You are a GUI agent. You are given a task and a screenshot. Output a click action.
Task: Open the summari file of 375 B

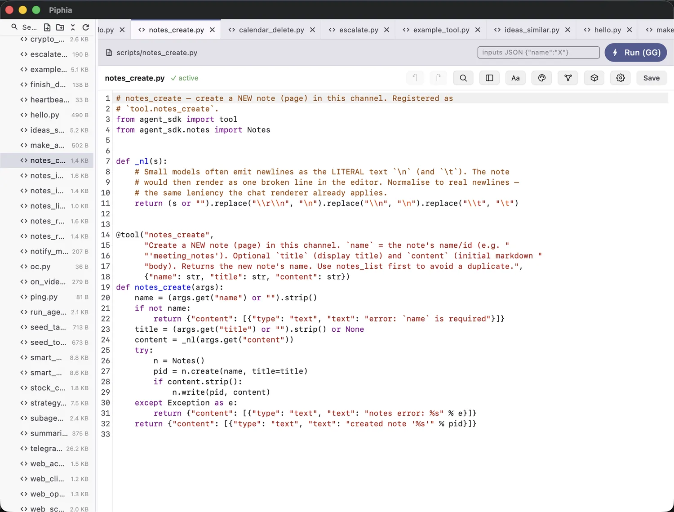tap(47, 433)
